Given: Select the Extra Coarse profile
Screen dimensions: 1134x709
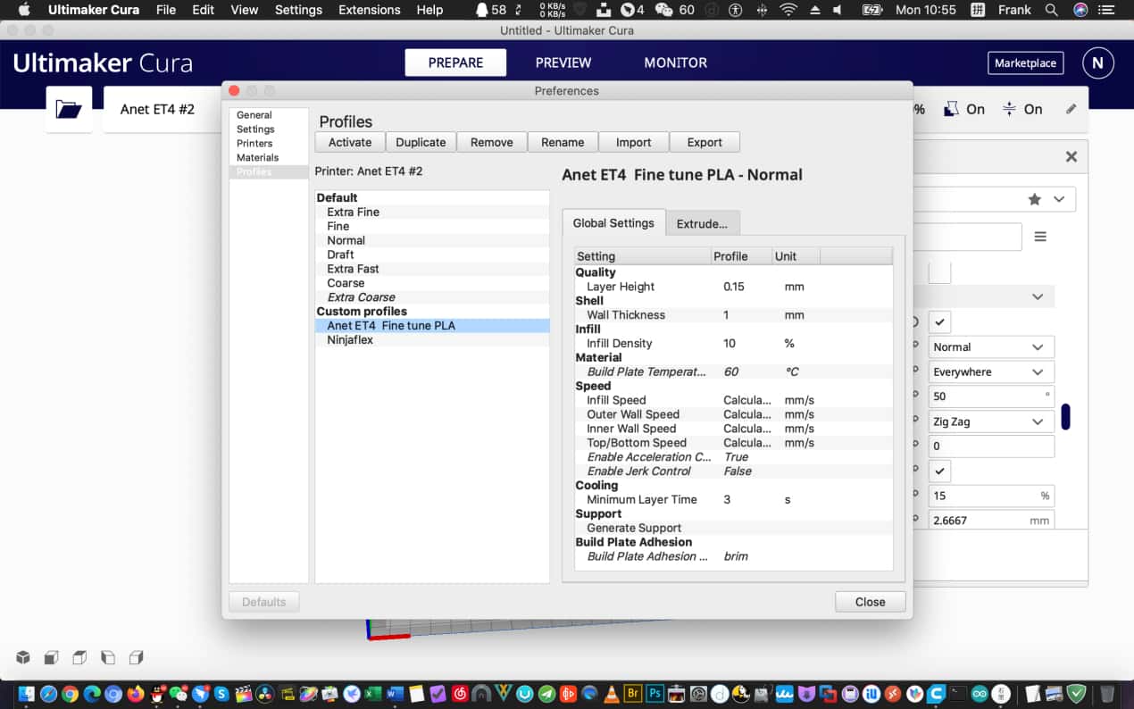Looking at the screenshot, I should pyautogui.click(x=432, y=297).
